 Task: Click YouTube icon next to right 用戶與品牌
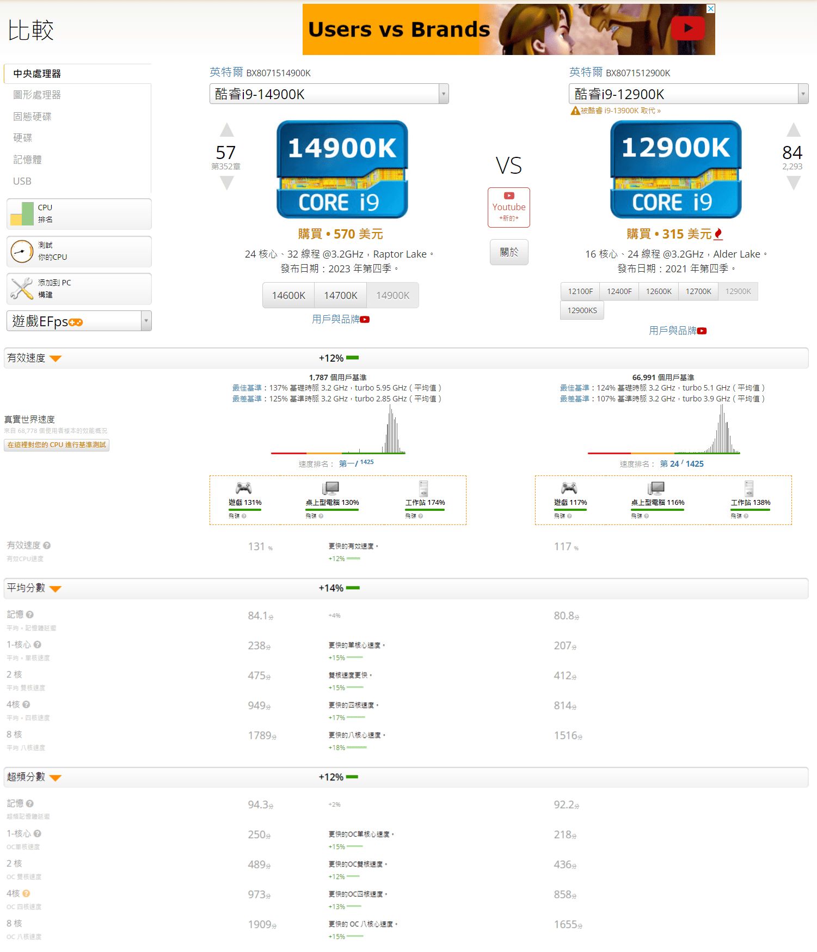point(702,331)
